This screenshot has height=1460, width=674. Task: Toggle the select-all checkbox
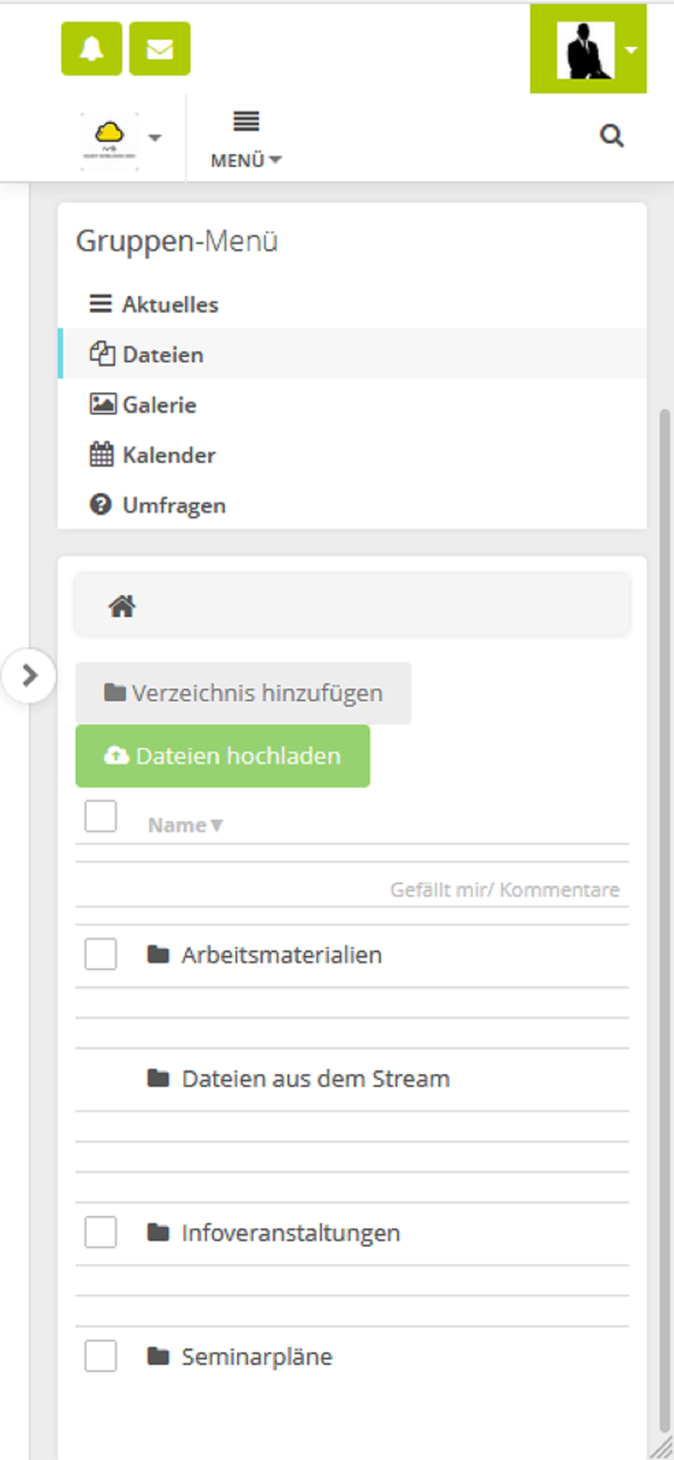[101, 815]
